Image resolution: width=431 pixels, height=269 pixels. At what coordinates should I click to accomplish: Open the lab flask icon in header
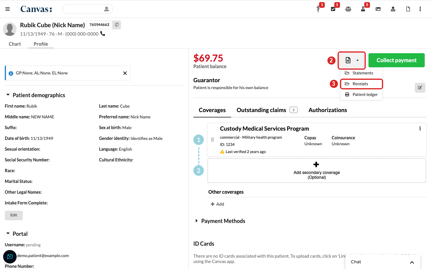[x=363, y=9]
